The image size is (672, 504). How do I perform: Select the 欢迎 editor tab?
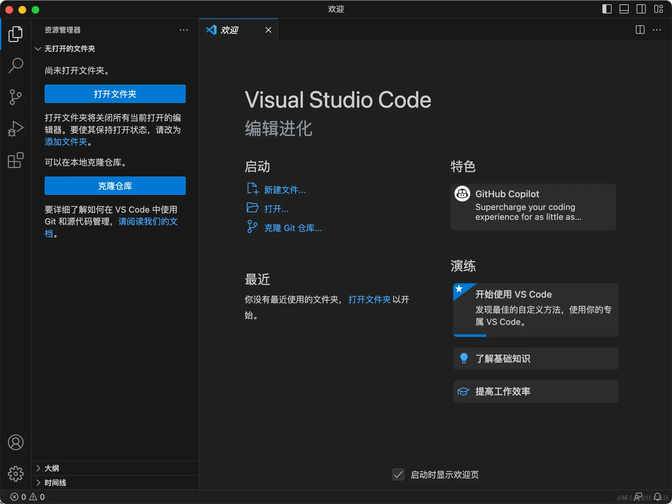pyautogui.click(x=230, y=30)
